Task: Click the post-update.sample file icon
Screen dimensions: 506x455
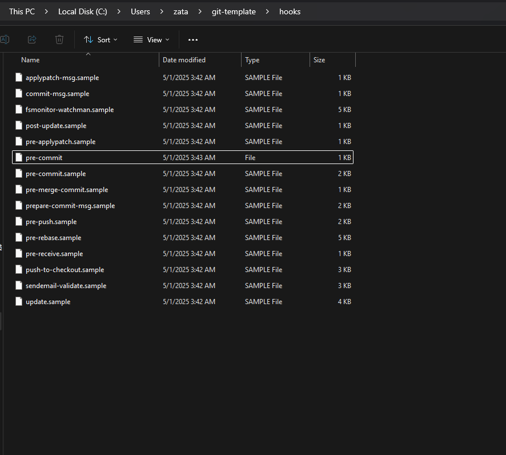Action: (19, 125)
